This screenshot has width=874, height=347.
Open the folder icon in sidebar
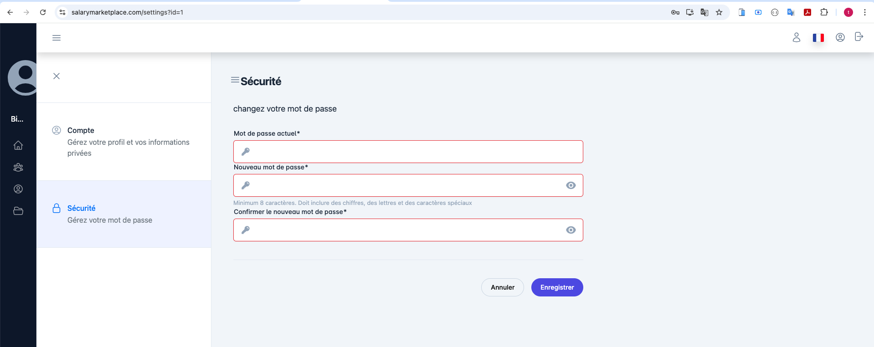[18, 211]
